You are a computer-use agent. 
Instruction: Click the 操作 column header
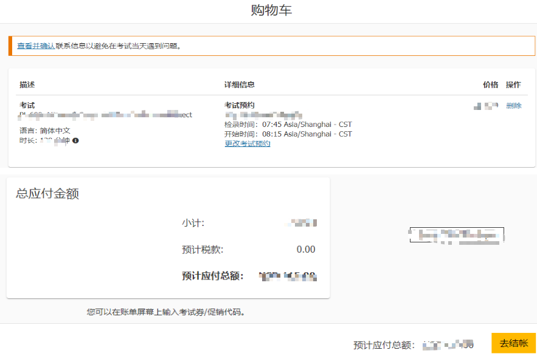[x=513, y=85]
